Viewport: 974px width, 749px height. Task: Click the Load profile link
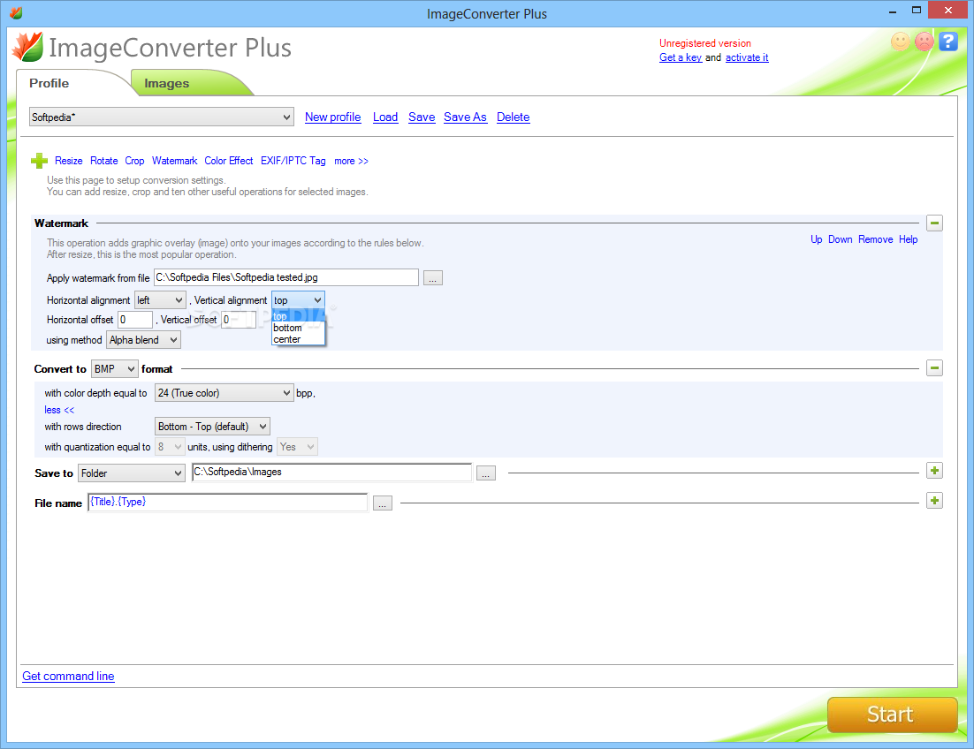click(x=385, y=117)
